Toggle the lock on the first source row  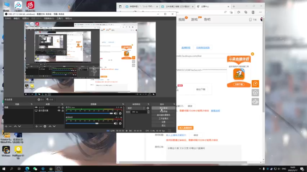63,107
